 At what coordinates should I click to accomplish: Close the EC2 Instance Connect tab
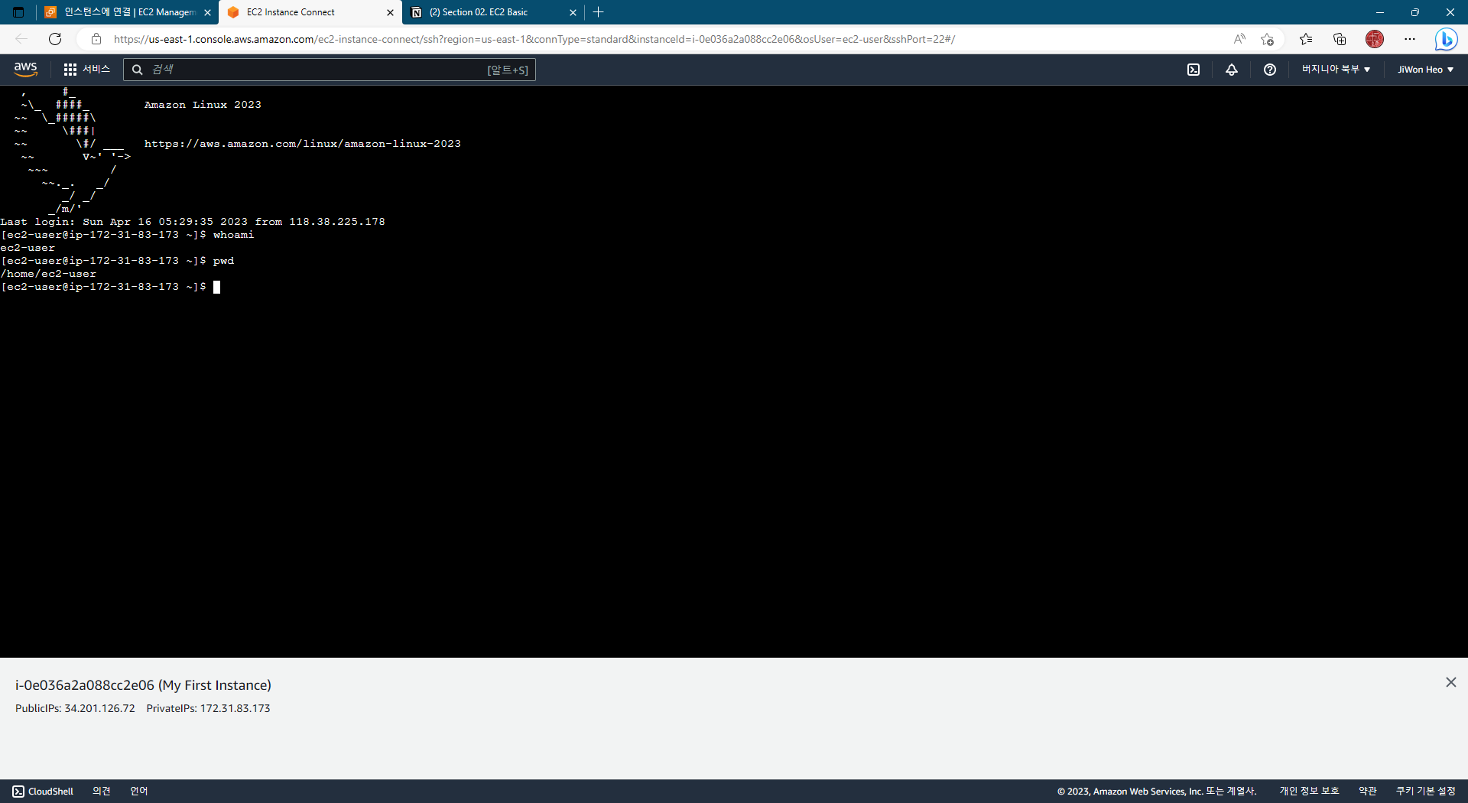click(x=390, y=12)
